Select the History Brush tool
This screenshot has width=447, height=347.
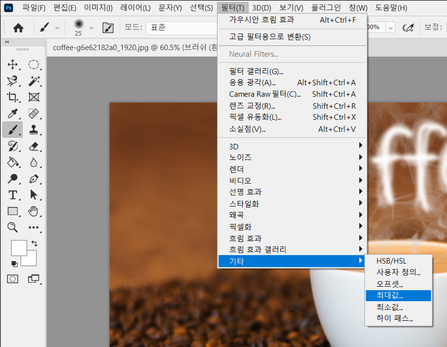click(x=12, y=146)
